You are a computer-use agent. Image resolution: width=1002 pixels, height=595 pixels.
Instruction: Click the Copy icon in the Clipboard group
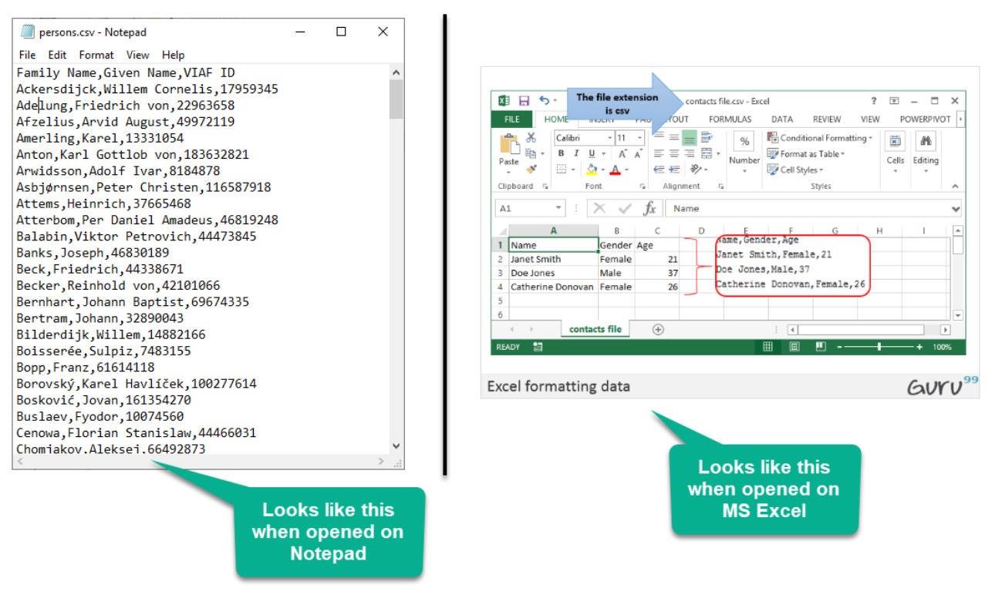point(531,153)
